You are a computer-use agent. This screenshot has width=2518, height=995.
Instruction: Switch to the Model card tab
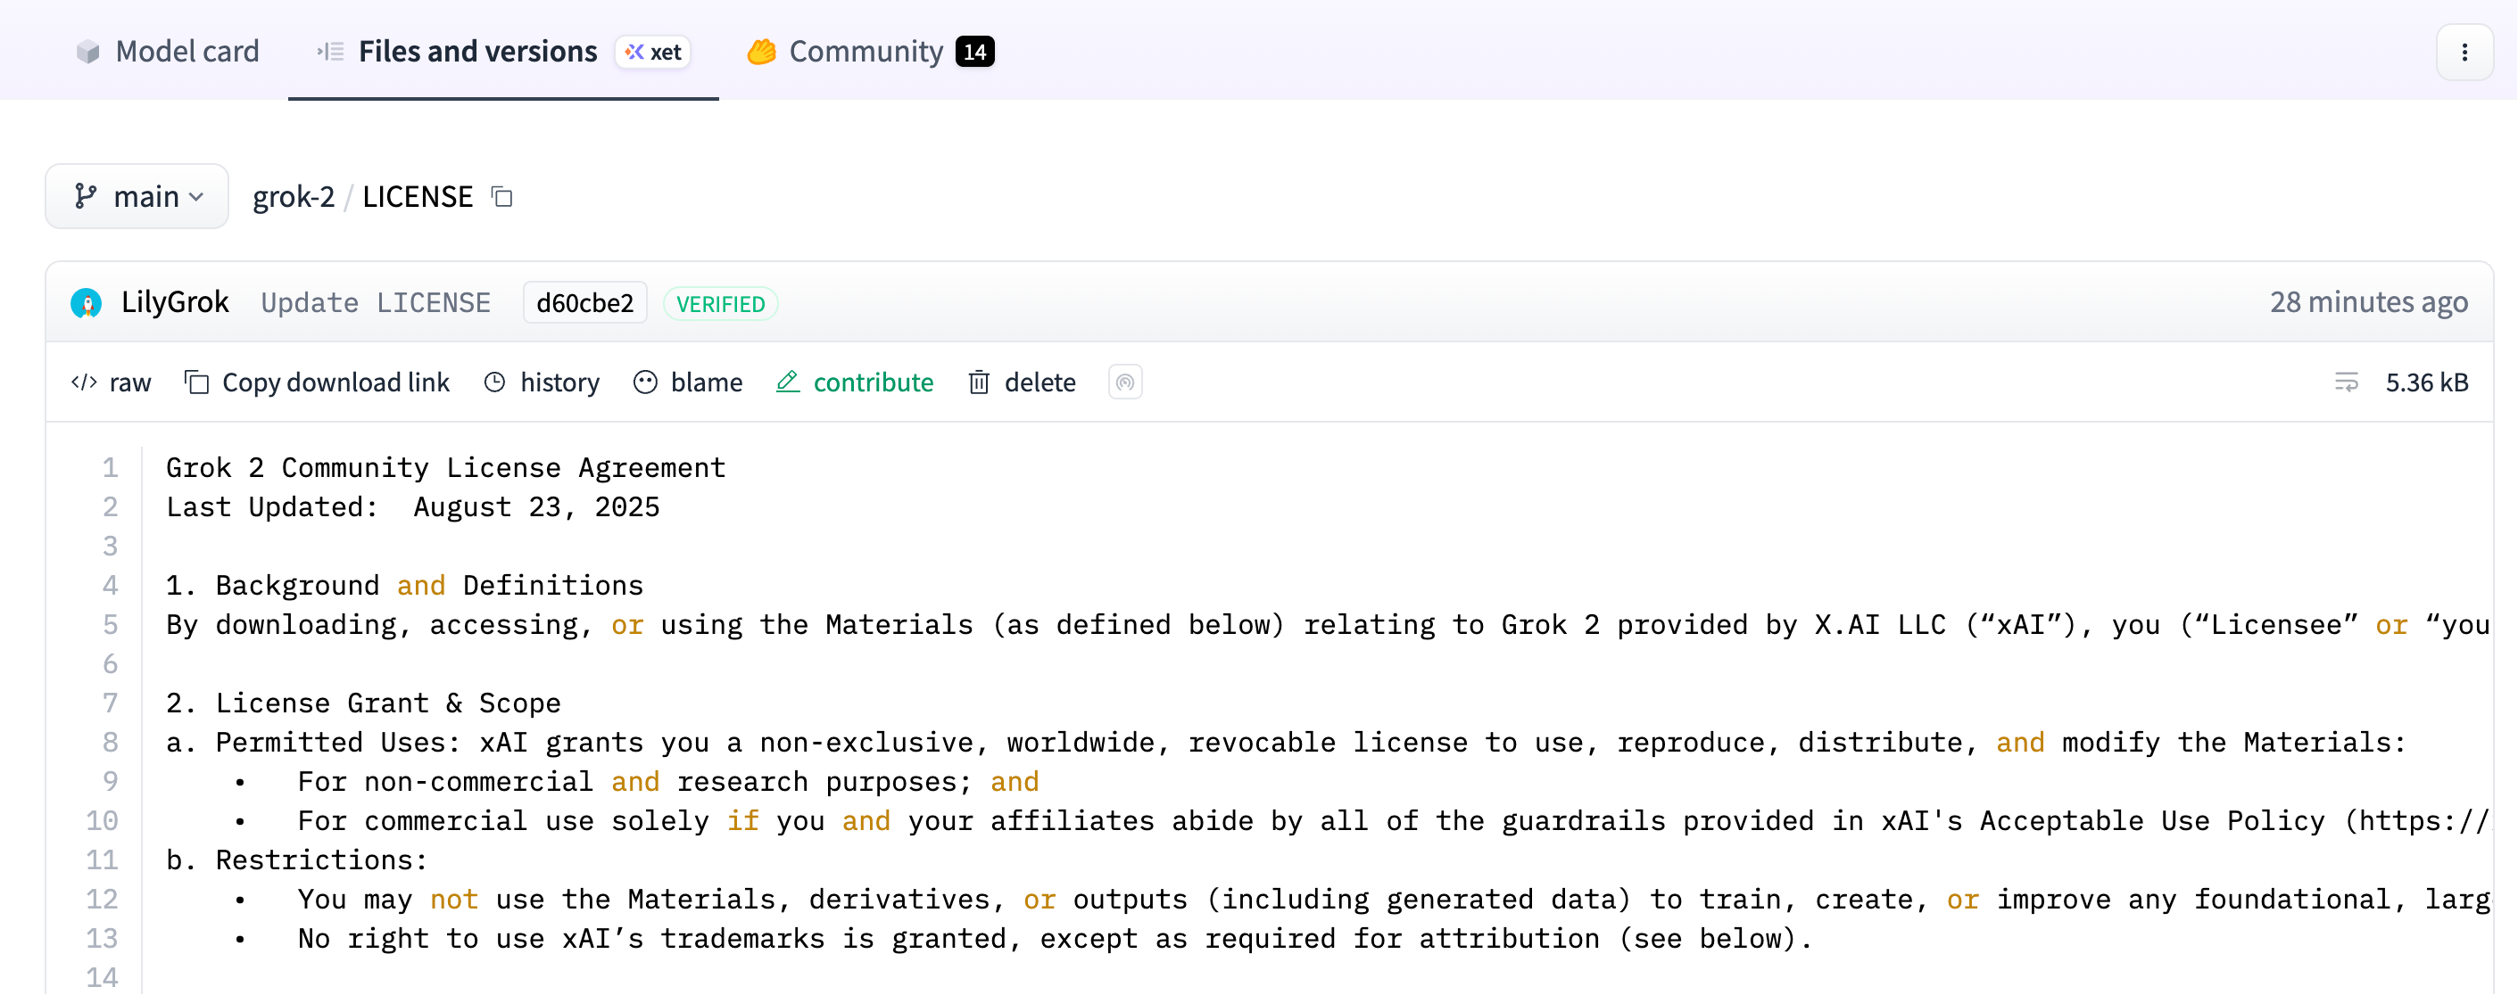(x=167, y=51)
